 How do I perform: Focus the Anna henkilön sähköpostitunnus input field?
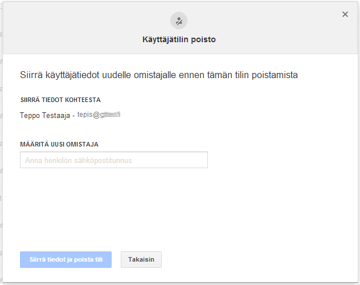coord(114,160)
